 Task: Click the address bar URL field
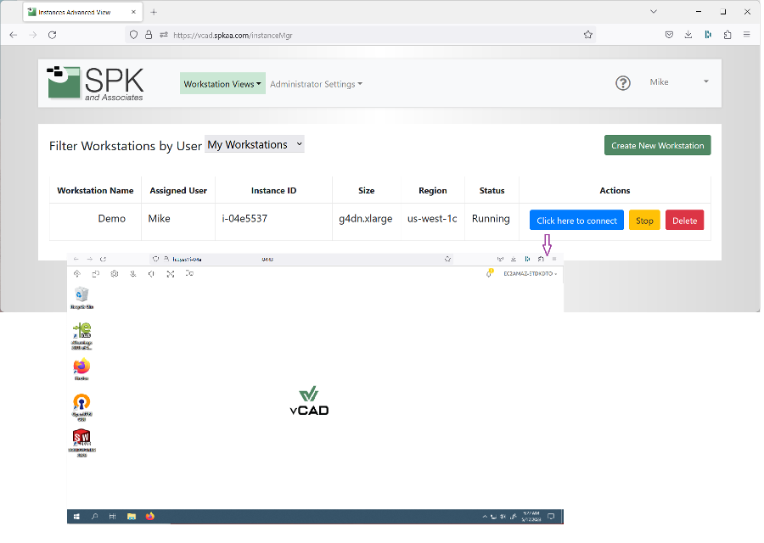click(361, 35)
